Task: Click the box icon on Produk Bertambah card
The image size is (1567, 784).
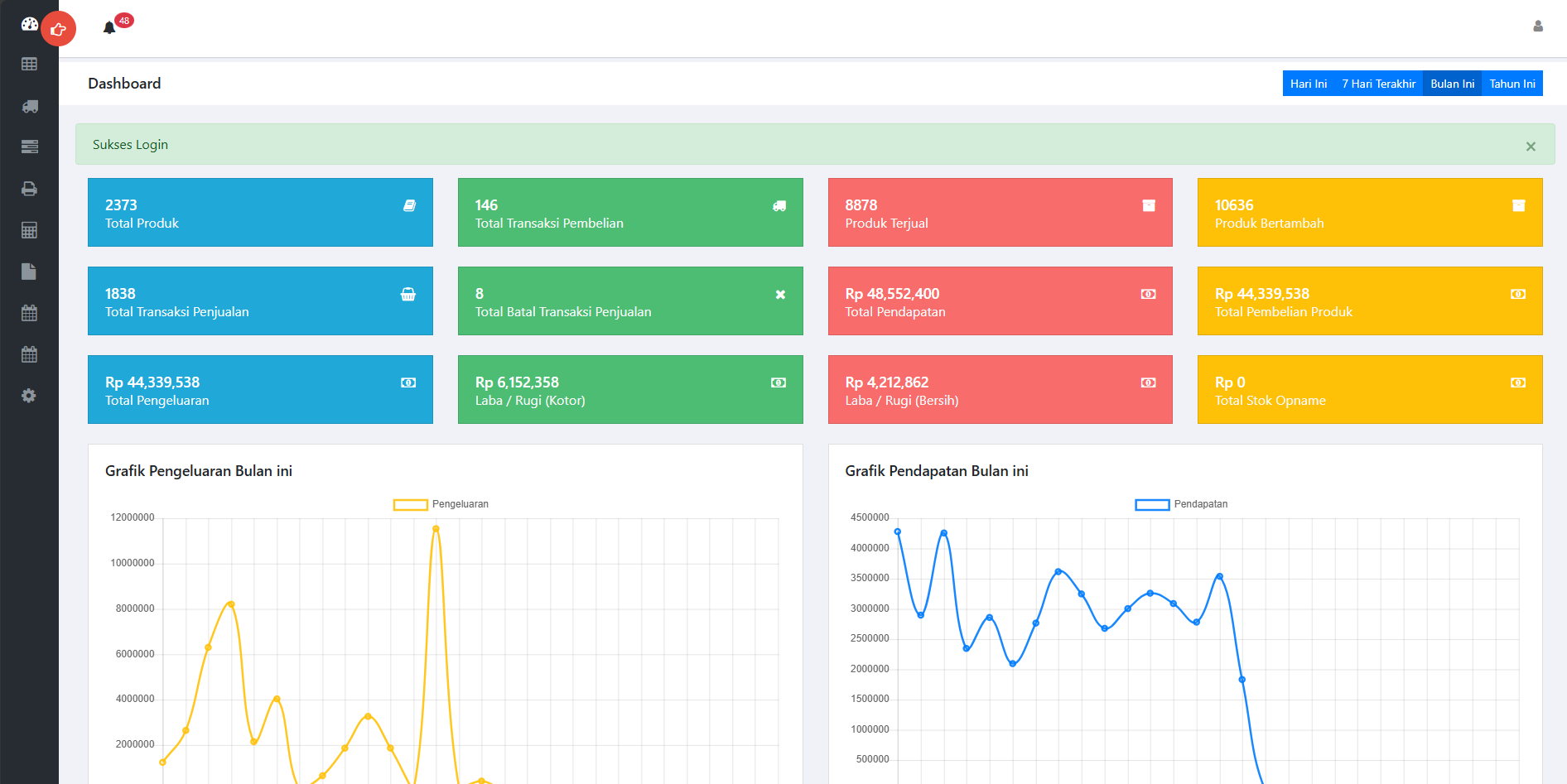Action: pyautogui.click(x=1519, y=205)
